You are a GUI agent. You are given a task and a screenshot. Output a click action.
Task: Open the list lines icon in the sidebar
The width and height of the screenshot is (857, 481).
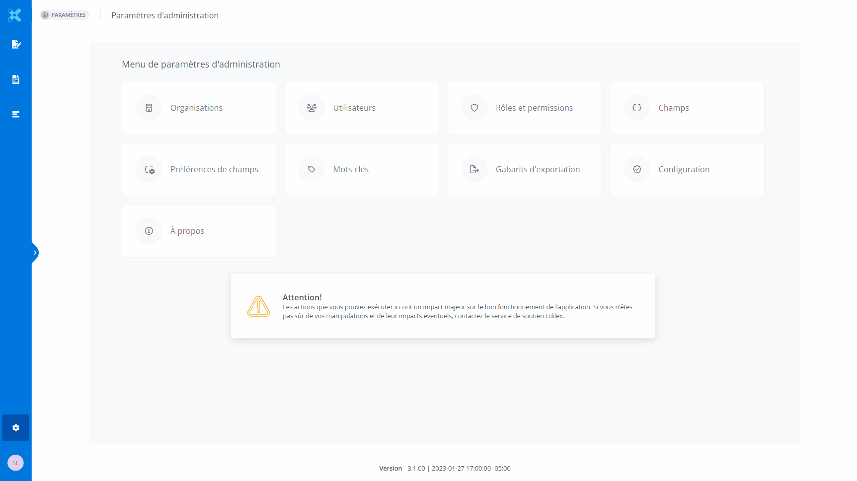tap(16, 114)
